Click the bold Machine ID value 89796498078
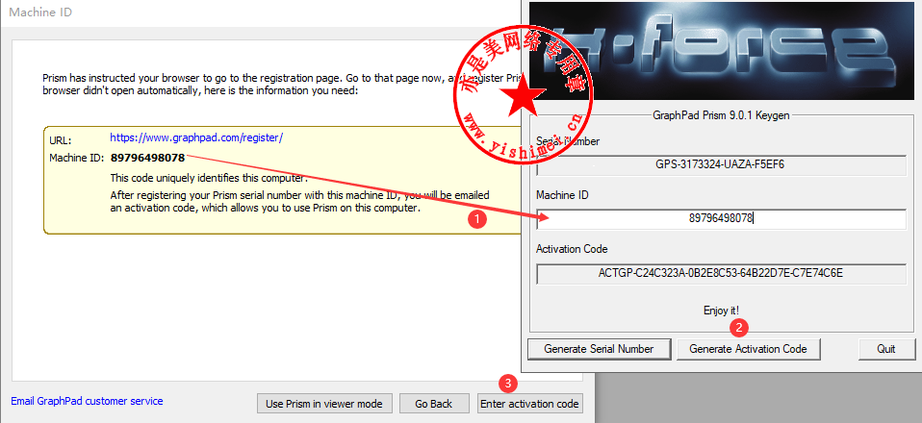Screen dimensions: 922x423 pyautogui.click(x=147, y=158)
